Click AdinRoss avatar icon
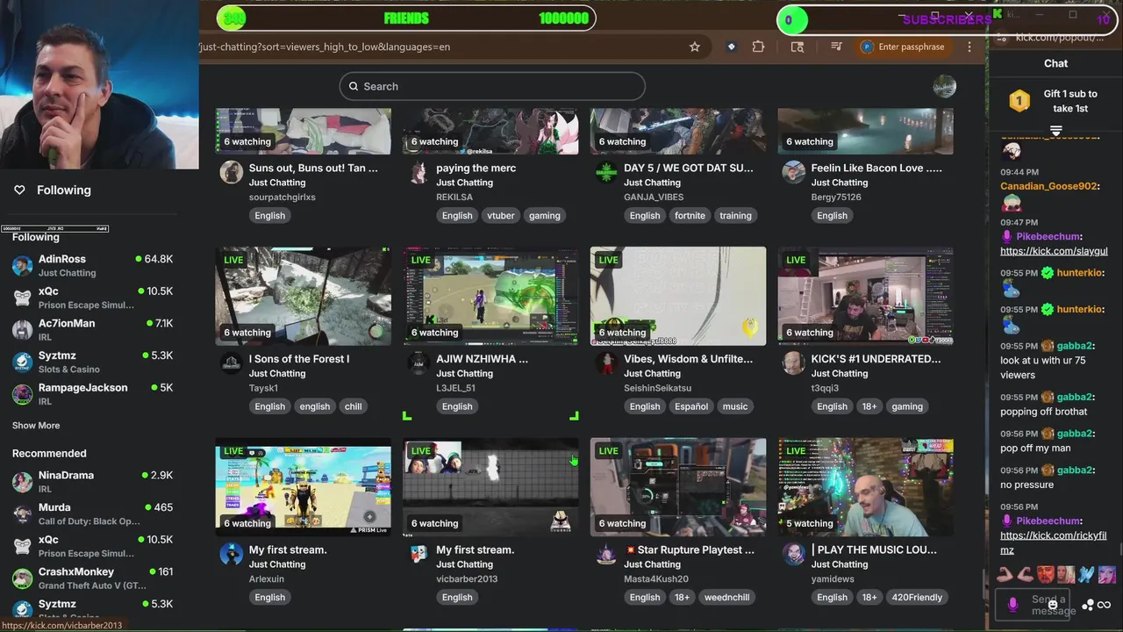Image resolution: width=1123 pixels, height=632 pixels. click(x=23, y=265)
